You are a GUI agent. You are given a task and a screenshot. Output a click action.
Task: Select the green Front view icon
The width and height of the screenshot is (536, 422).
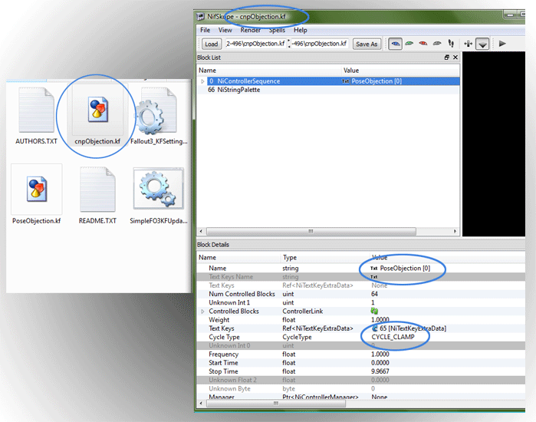point(409,44)
